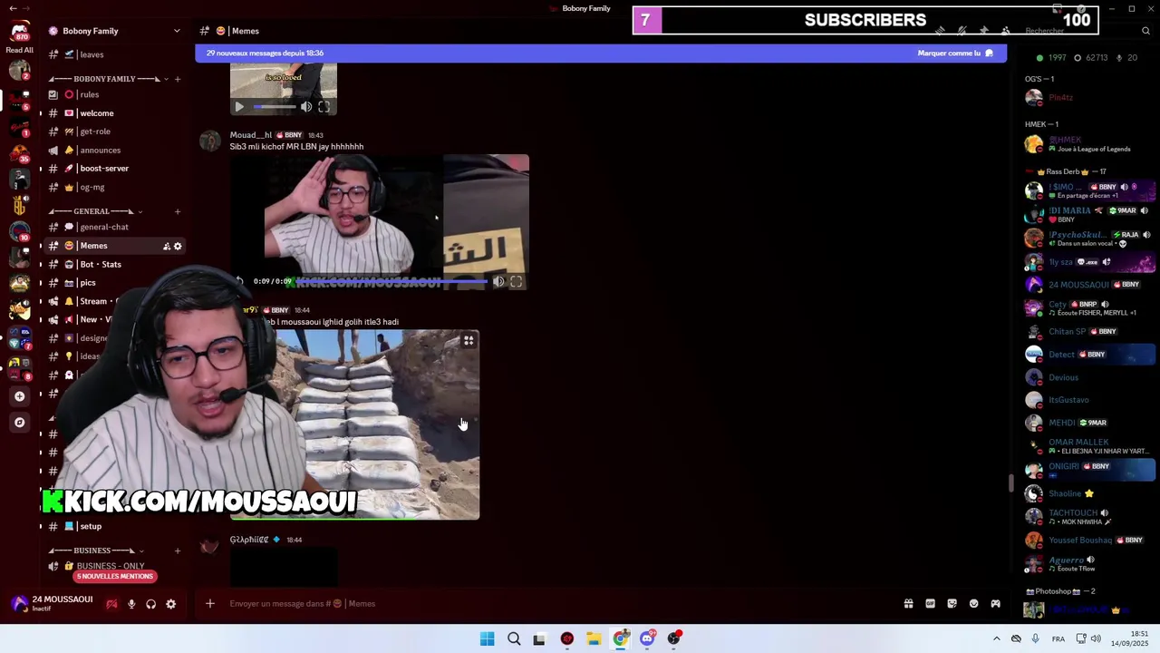Expand the boost-server channel threads

[40, 169]
